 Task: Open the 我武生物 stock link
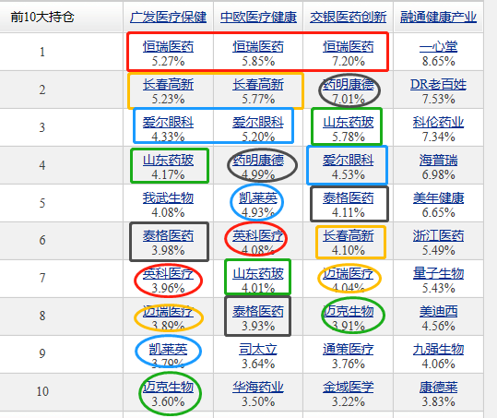click(x=169, y=197)
